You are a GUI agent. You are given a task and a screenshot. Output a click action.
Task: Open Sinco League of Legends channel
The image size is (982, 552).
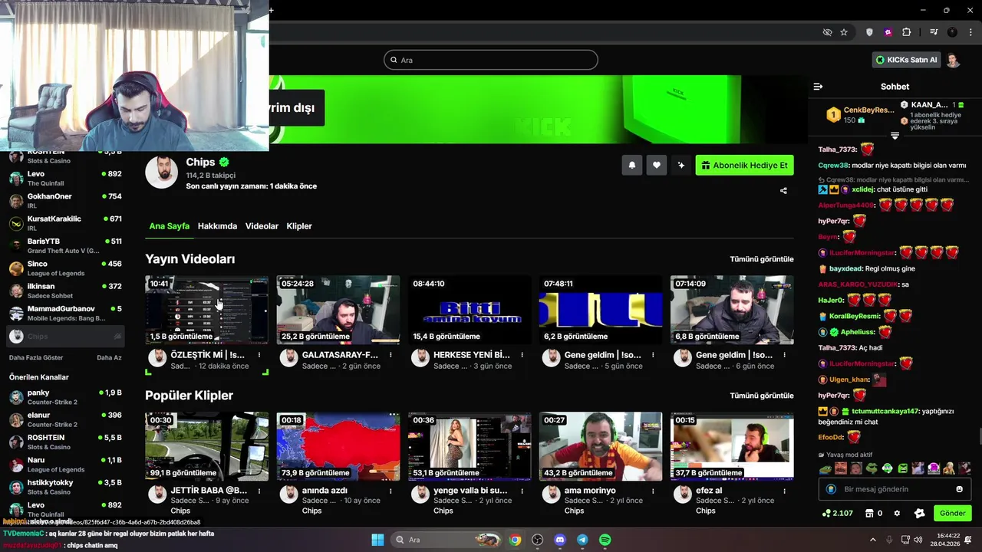click(65, 268)
